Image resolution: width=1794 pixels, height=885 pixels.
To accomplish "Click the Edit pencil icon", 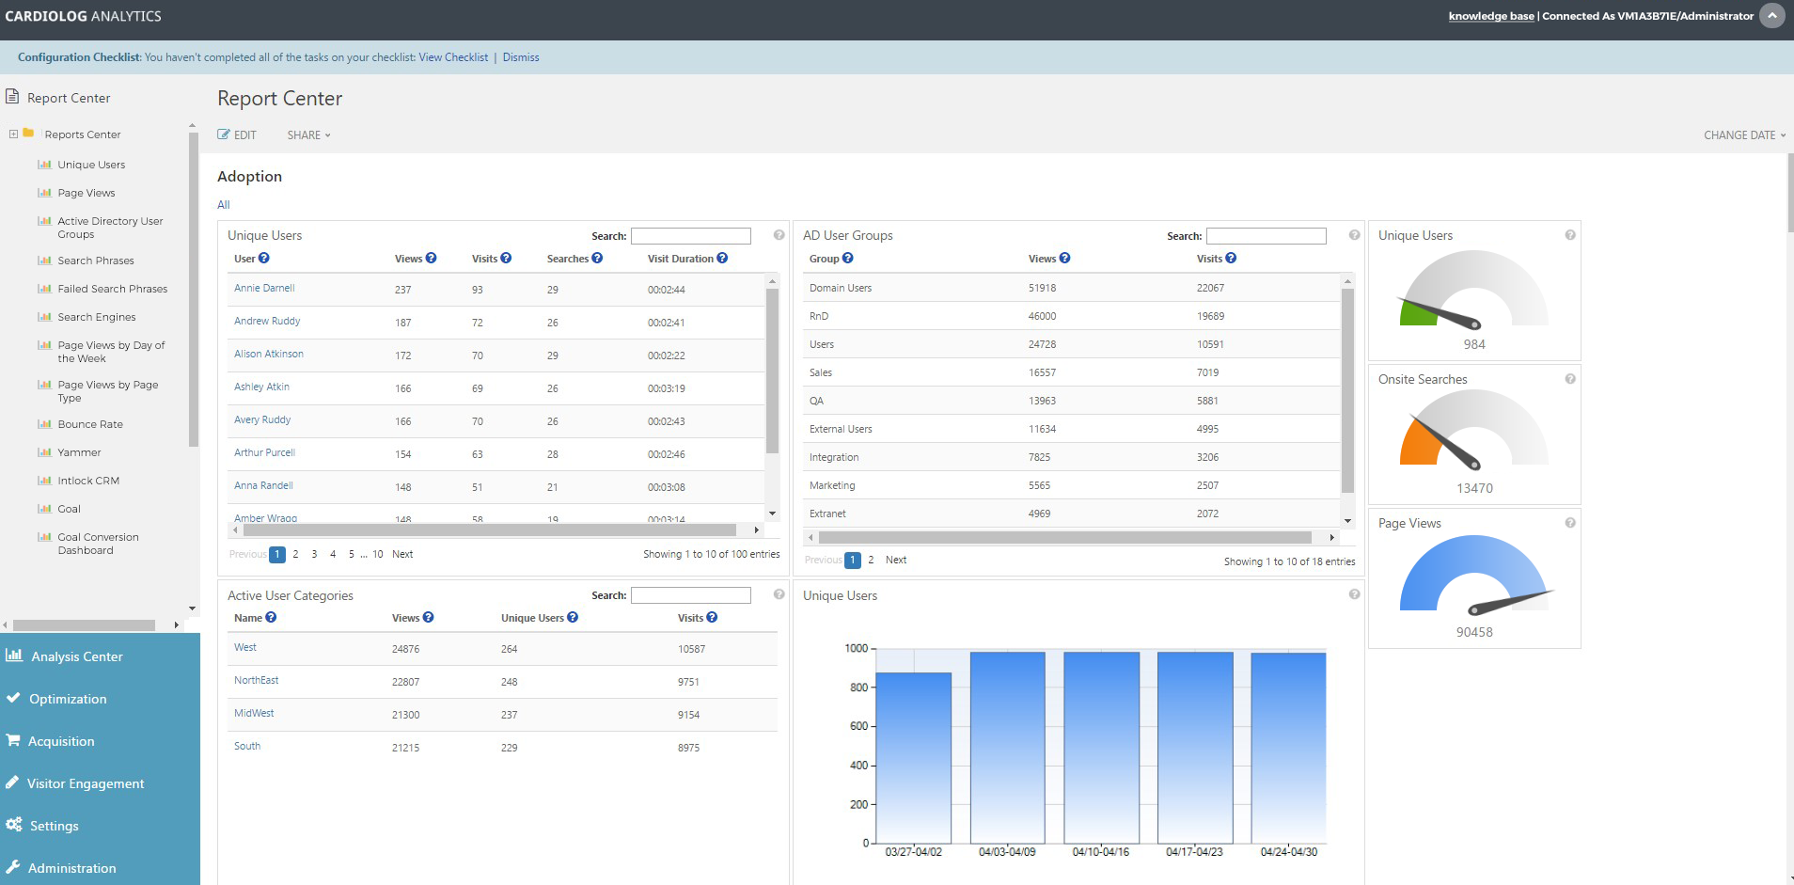I will pos(224,134).
